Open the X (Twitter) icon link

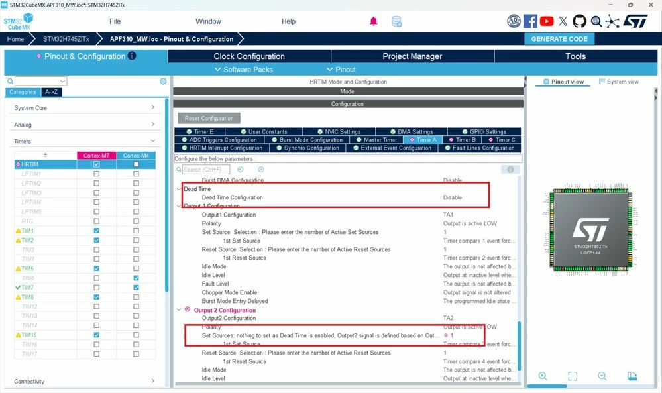pyautogui.click(x=563, y=21)
